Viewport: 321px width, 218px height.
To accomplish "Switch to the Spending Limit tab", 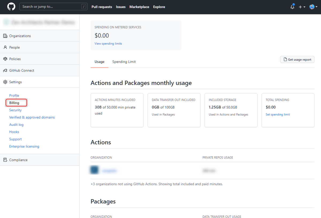I will 124,61.
